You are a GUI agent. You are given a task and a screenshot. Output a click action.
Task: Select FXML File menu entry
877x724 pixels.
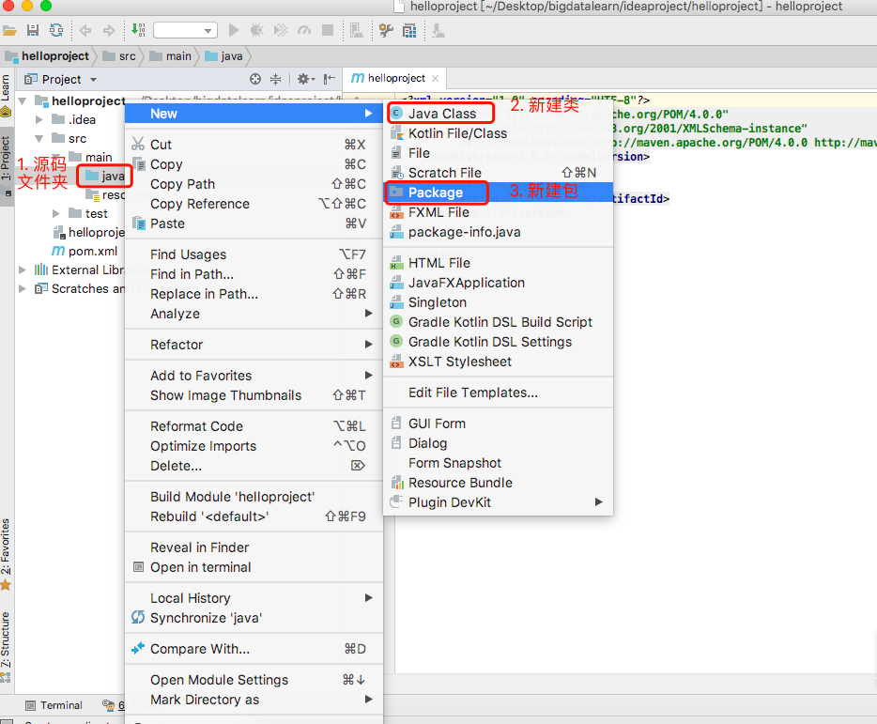[498, 212]
